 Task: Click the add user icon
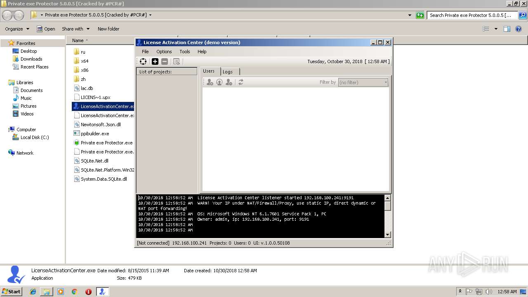point(210,82)
